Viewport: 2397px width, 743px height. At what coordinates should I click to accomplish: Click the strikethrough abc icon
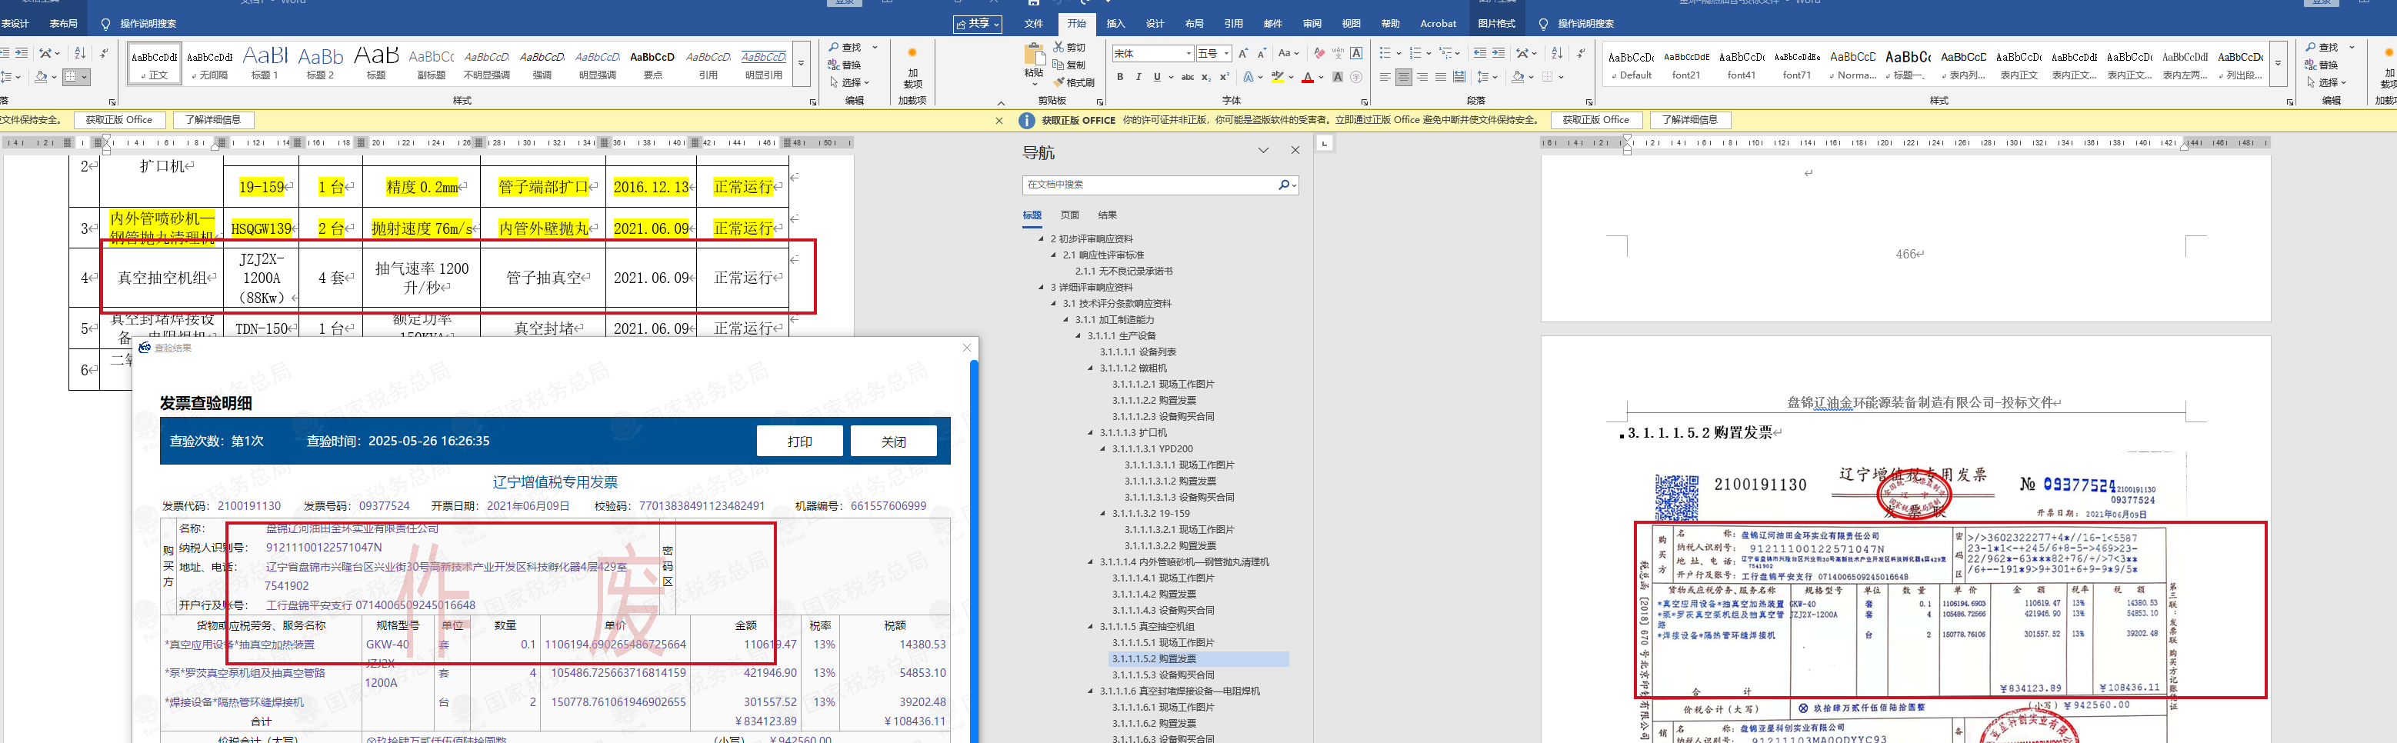[x=1187, y=77]
